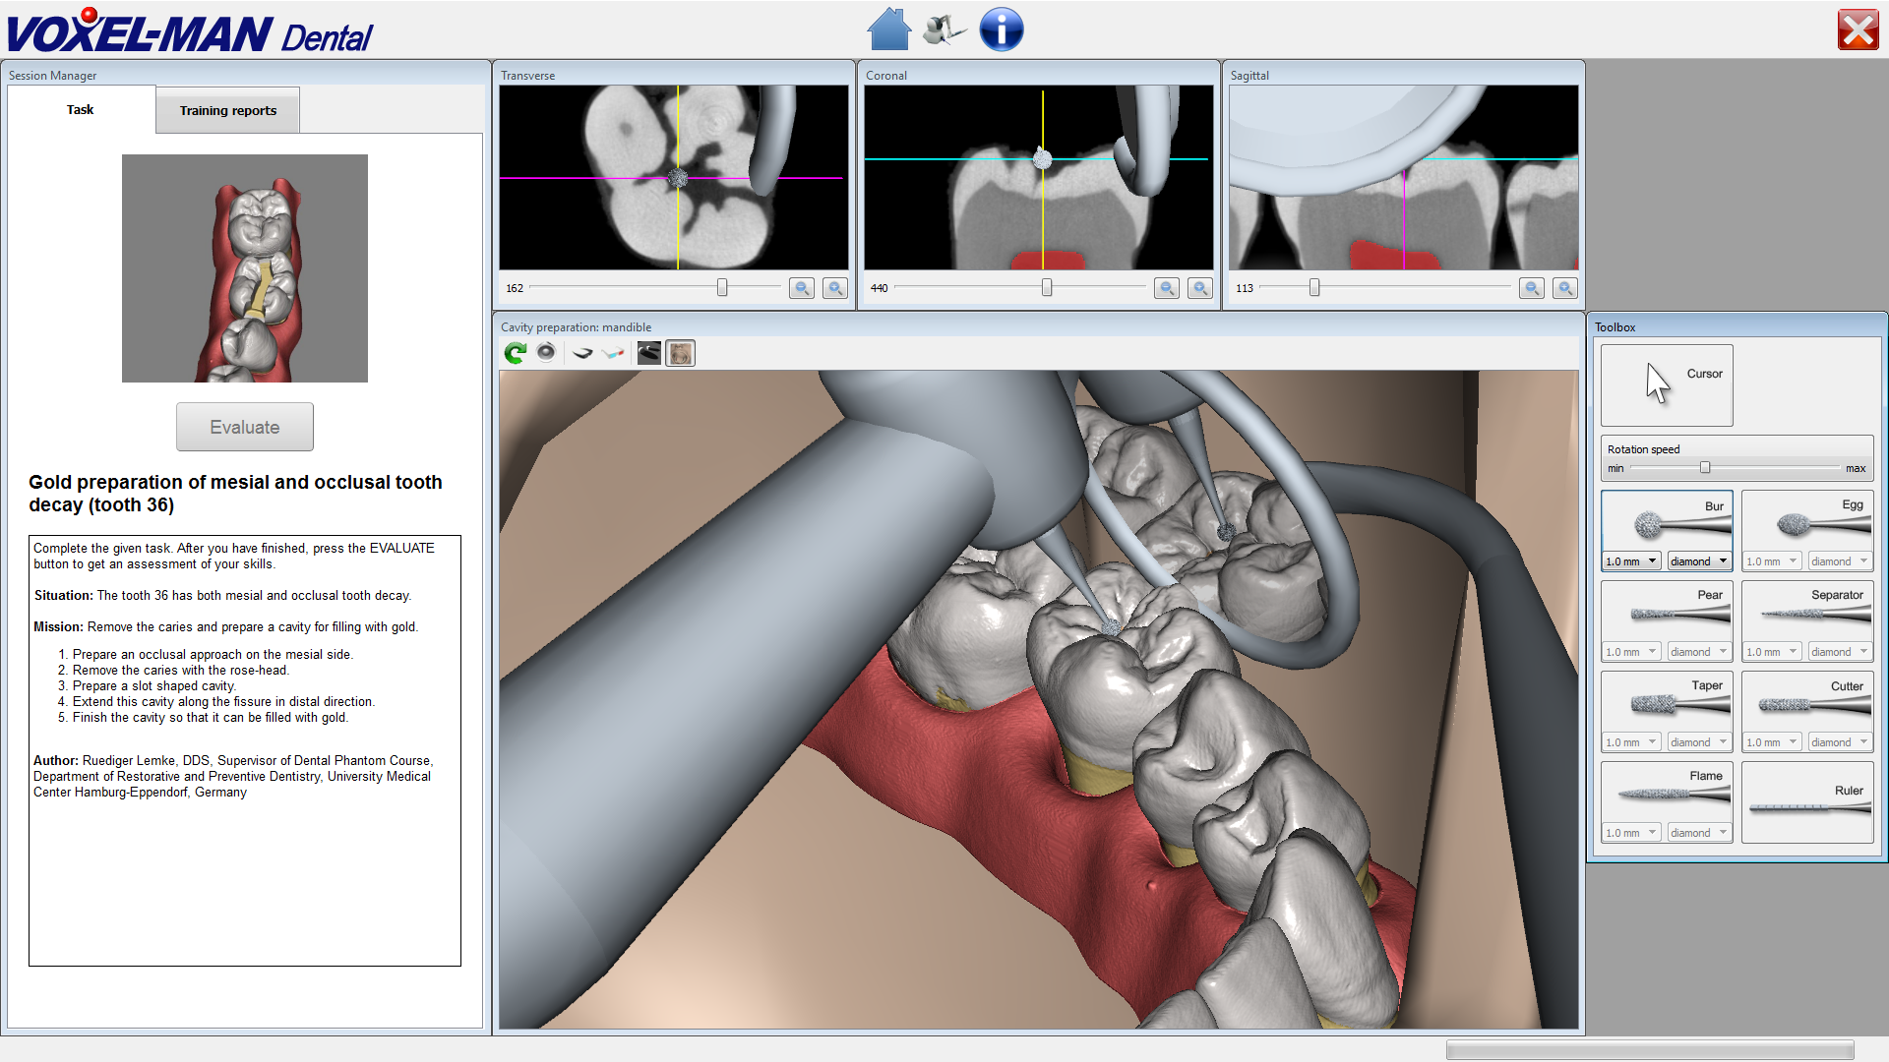The height and width of the screenshot is (1062, 1889).
Task: Click the Home house icon
Action: click(888, 29)
